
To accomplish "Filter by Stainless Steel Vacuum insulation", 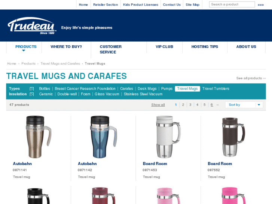I will pyautogui.click(x=143, y=94).
